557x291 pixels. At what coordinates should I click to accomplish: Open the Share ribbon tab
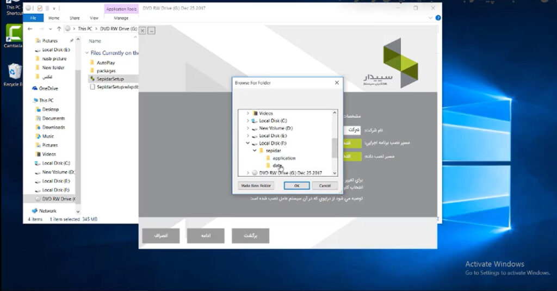point(75,18)
